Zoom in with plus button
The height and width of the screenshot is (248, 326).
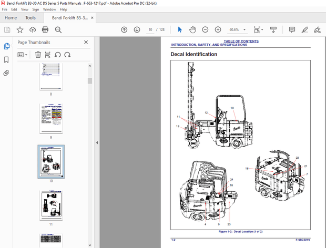[x=218, y=30]
